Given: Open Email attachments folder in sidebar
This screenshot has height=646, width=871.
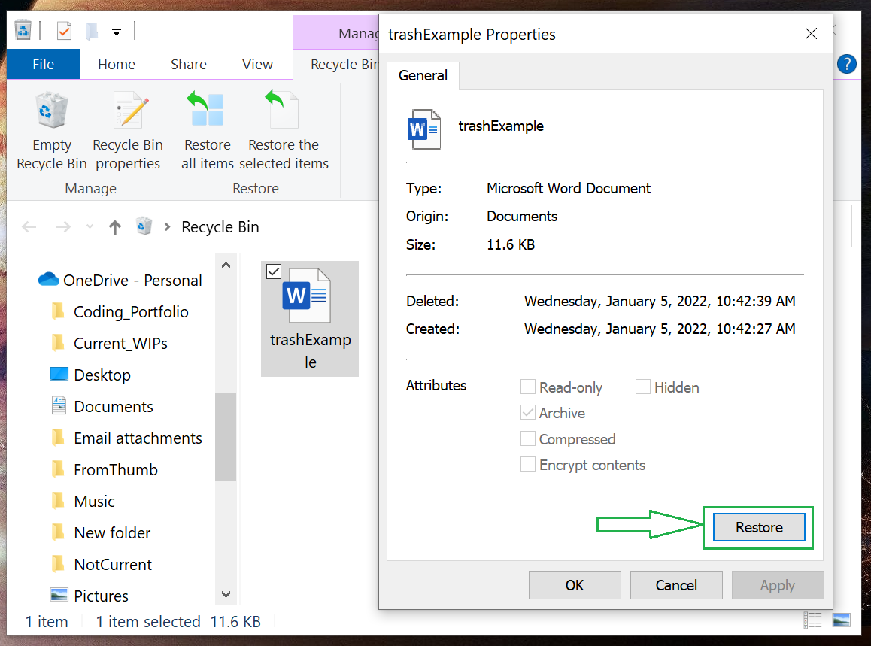Looking at the screenshot, I should pyautogui.click(x=126, y=438).
